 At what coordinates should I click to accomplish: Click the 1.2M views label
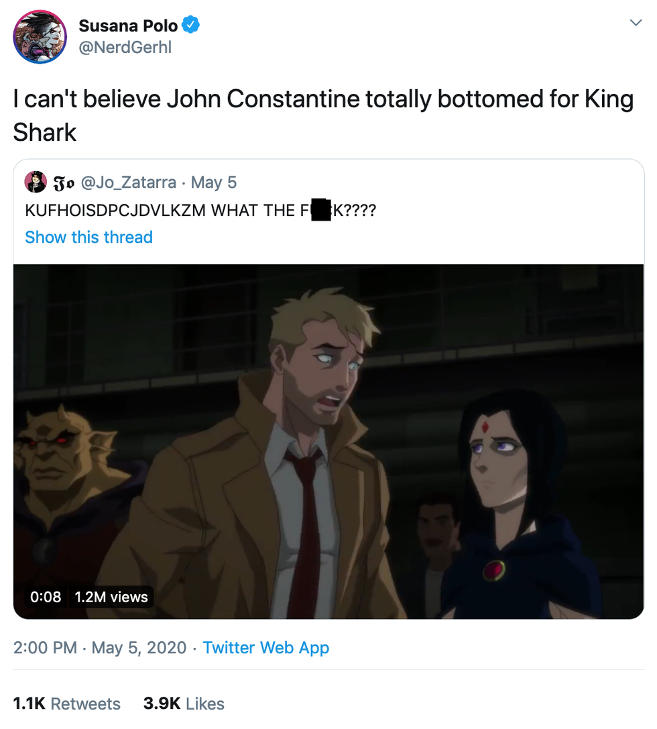(111, 596)
